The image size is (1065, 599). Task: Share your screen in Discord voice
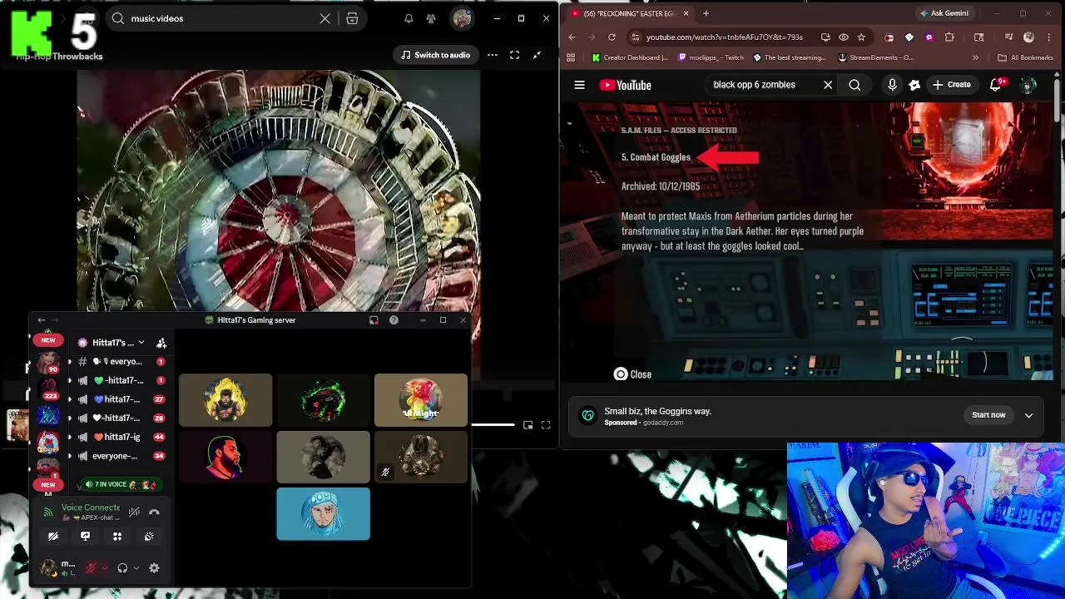pyautogui.click(x=85, y=537)
